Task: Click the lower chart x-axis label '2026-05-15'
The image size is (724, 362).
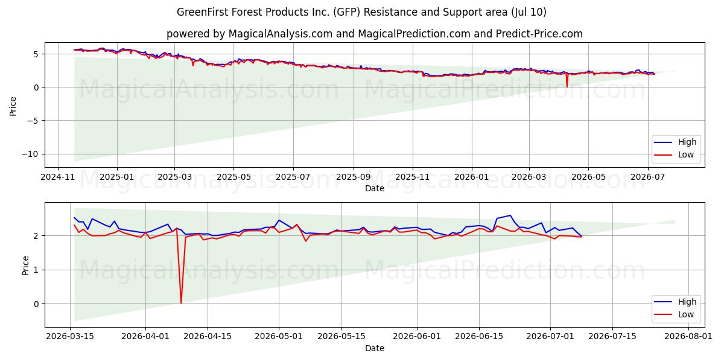Action: tap(341, 337)
